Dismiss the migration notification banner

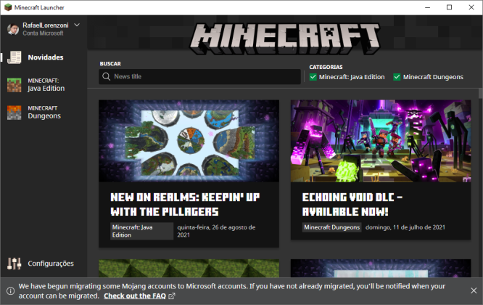click(x=474, y=290)
